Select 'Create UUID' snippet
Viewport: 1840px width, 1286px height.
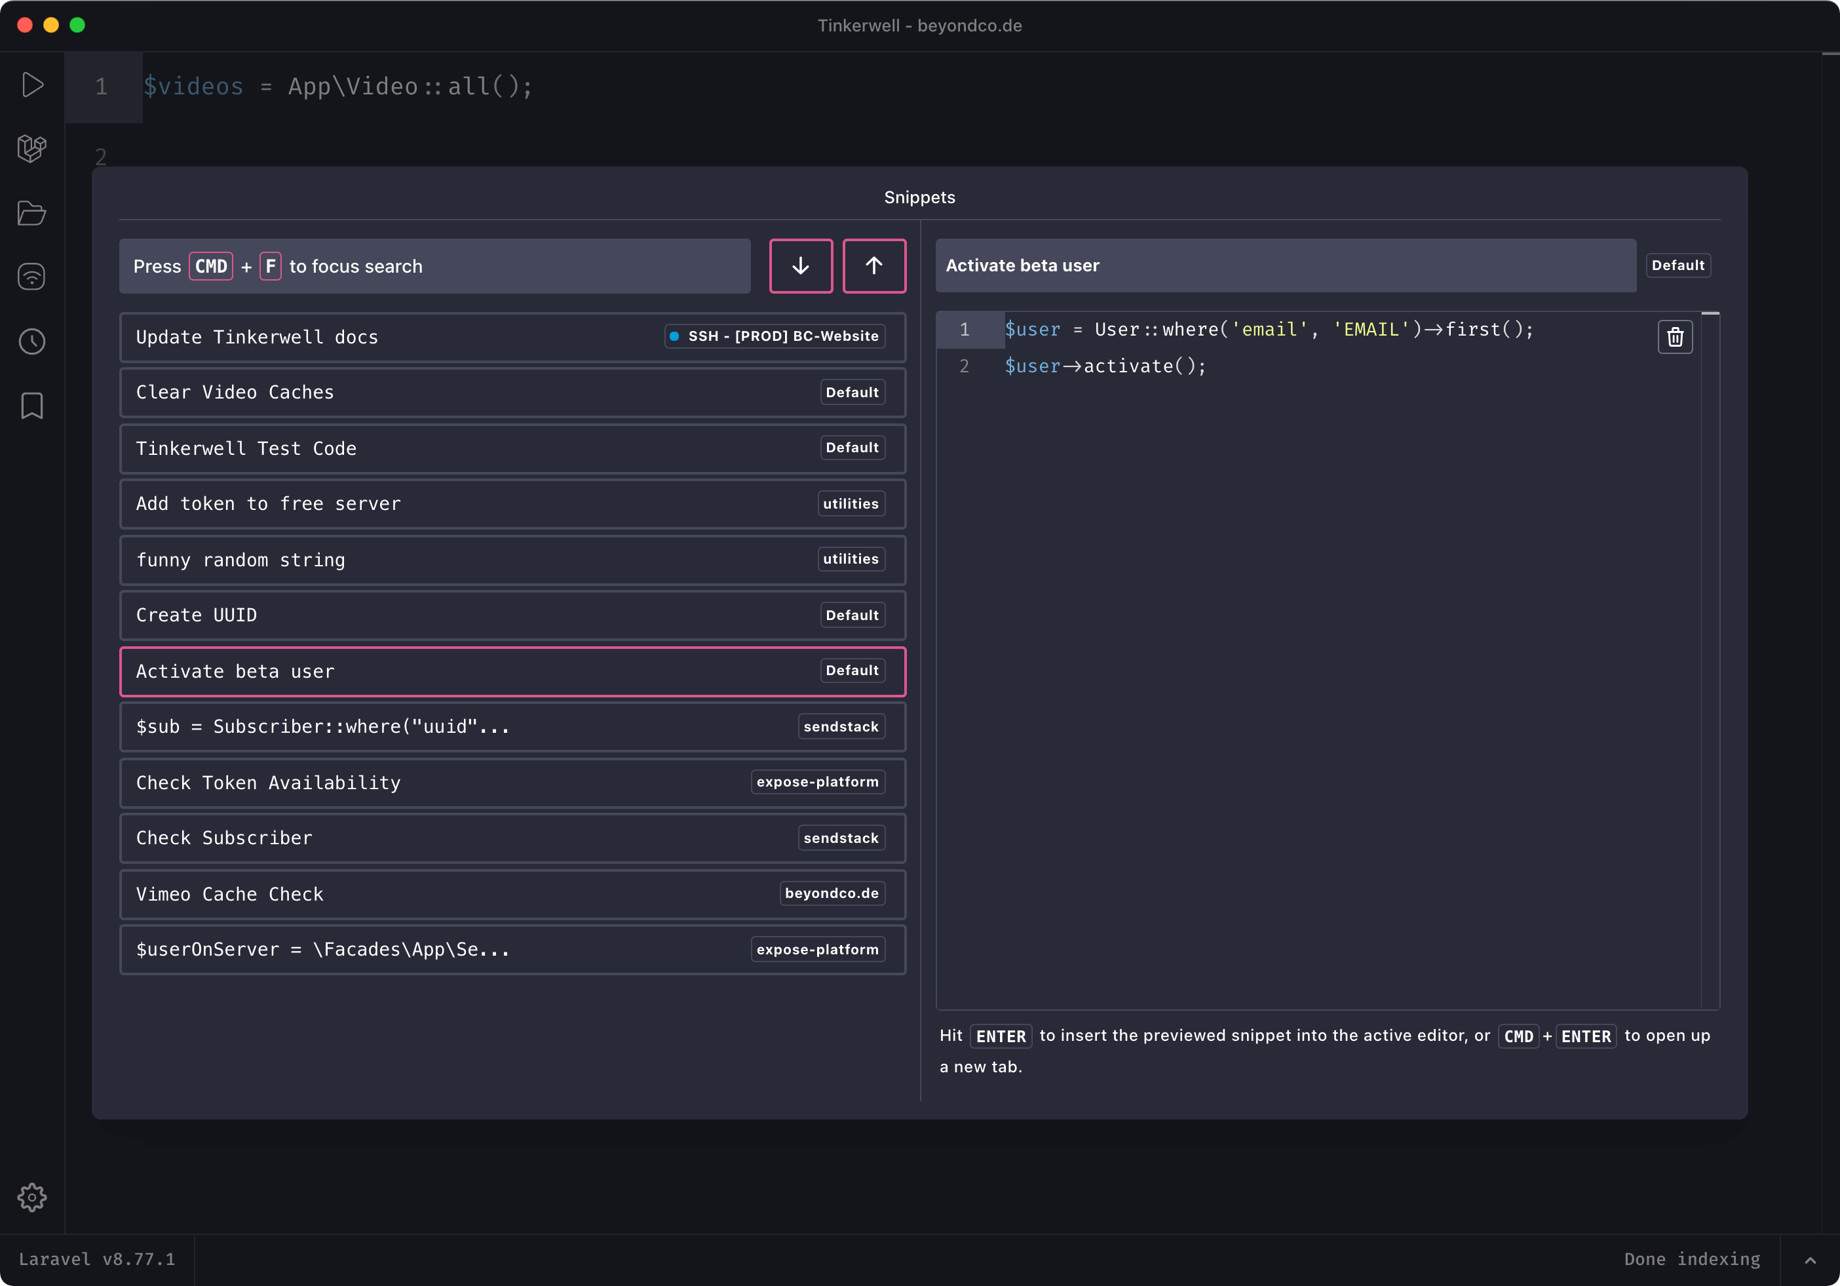click(513, 615)
